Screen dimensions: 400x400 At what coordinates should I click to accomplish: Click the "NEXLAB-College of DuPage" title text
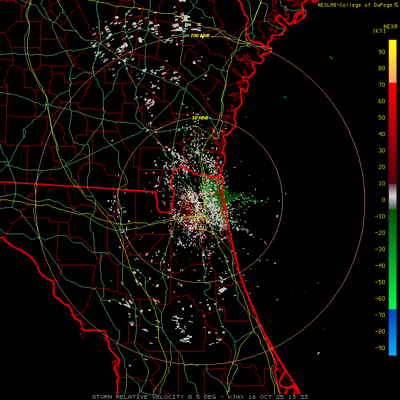[355, 5]
